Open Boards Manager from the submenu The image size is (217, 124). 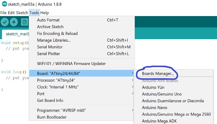158,73
